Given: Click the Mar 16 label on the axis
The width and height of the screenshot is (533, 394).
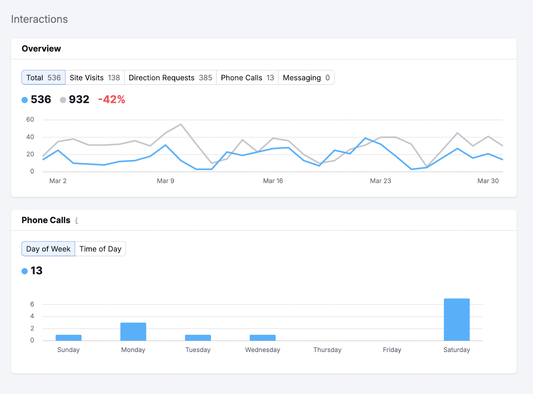Looking at the screenshot, I should pyautogui.click(x=273, y=181).
